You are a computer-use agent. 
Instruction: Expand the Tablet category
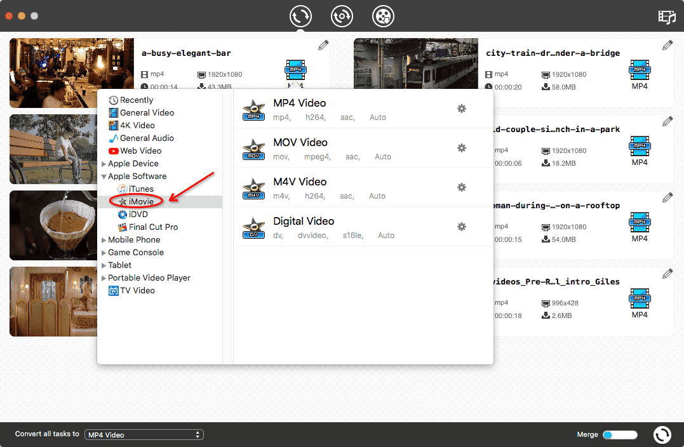pos(104,265)
